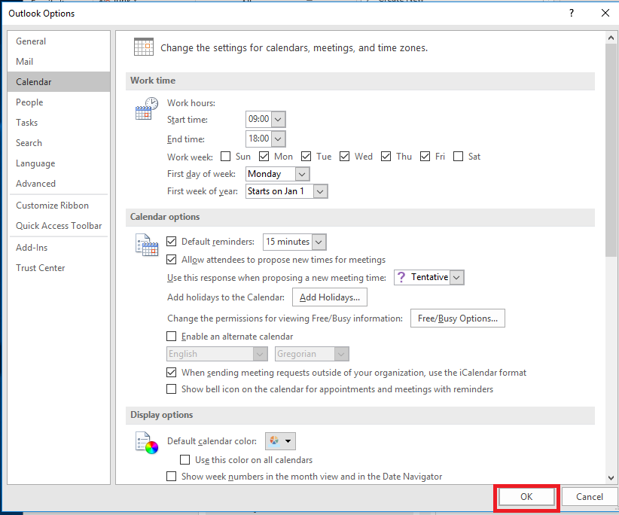The height and width of the screenshot is (515, 619).
Task: Open the Default calendar color picker
Action: coord(280,441)
